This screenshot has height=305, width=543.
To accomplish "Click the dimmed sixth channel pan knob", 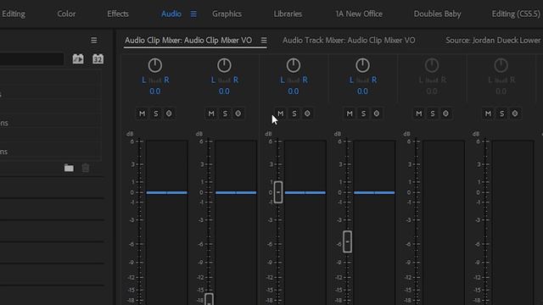I will coord(501,65).
